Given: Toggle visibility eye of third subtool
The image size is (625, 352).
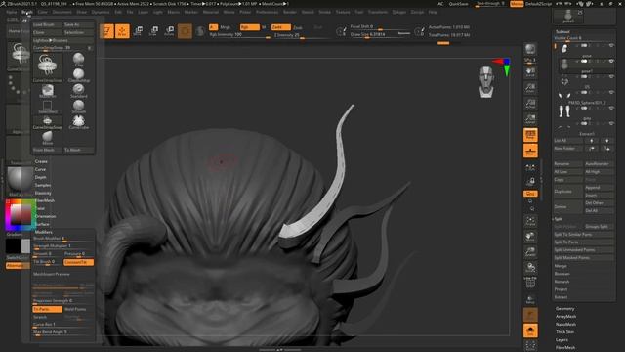Looking at the screenshot, I should (611, 76).
